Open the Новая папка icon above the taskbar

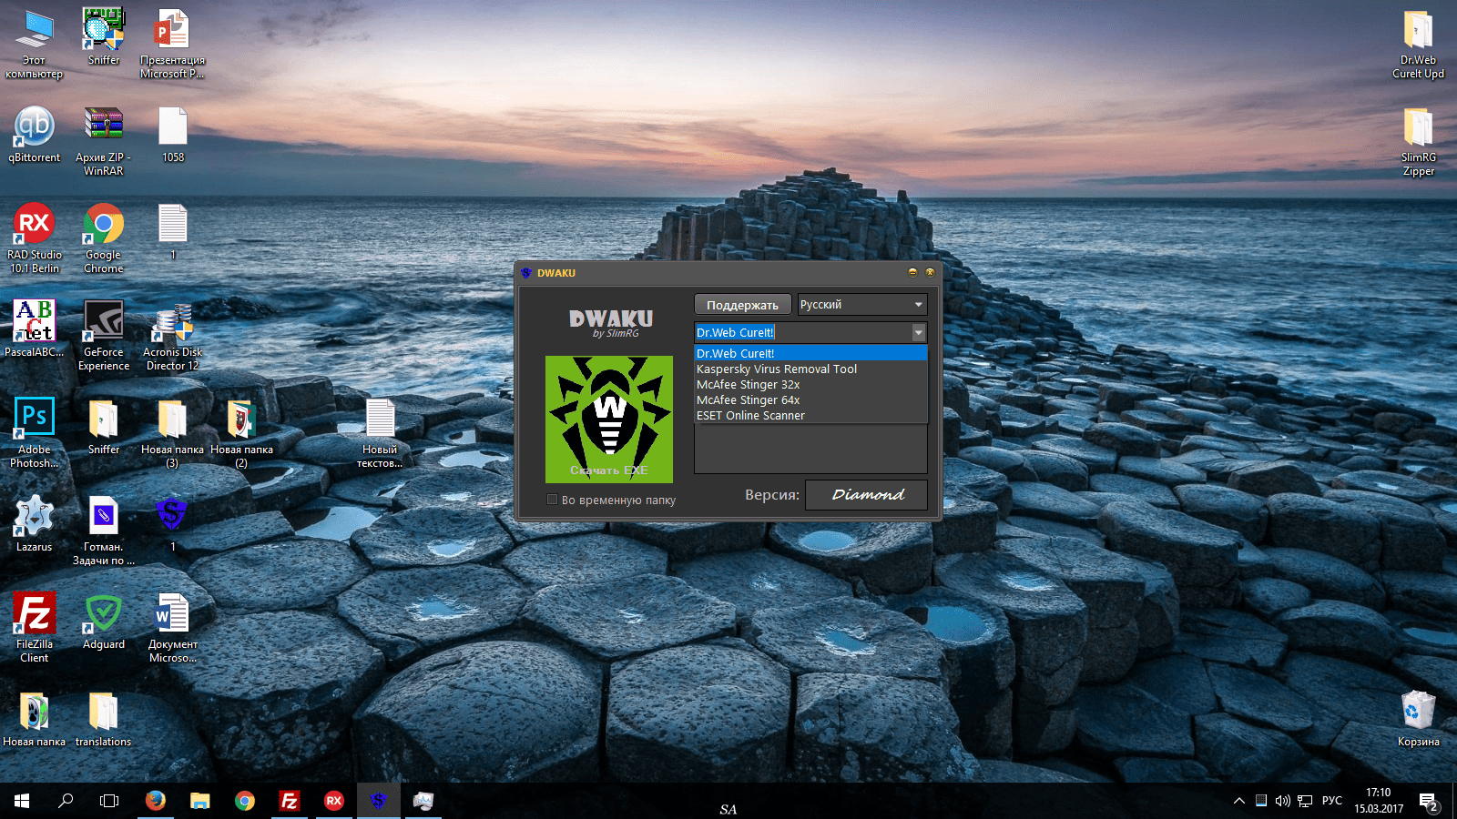click(x=35, y=718)
